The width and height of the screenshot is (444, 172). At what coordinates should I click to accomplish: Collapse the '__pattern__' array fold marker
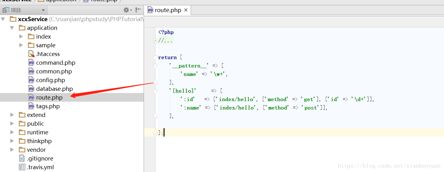click(155, 66)
